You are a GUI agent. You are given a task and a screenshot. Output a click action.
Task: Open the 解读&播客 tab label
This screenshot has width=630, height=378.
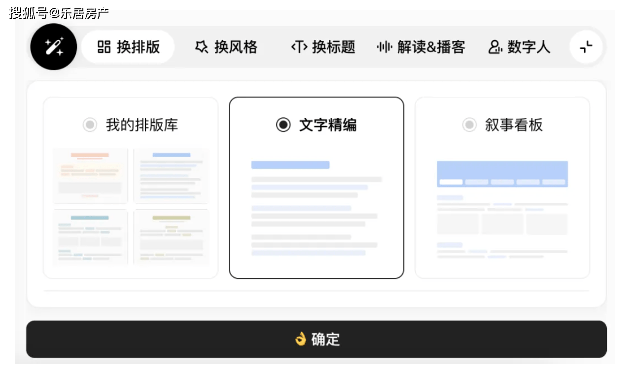click(x=431, y=47)
